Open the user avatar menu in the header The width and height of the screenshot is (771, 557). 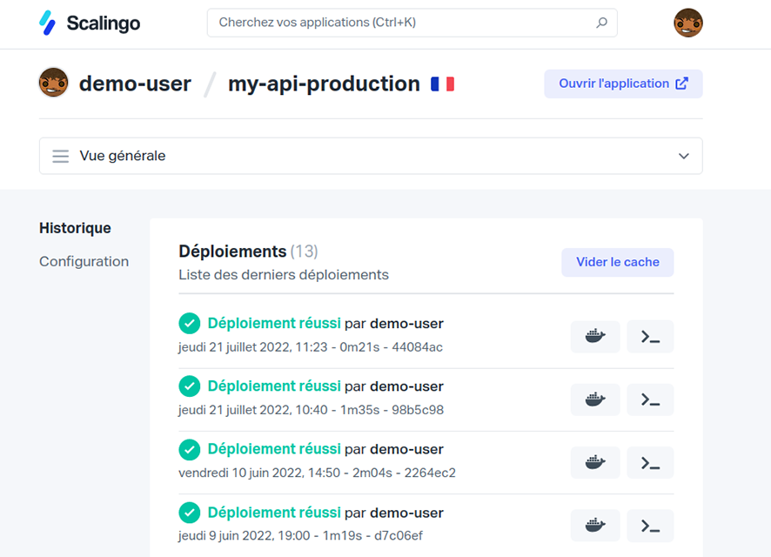[x=687, y=23]
